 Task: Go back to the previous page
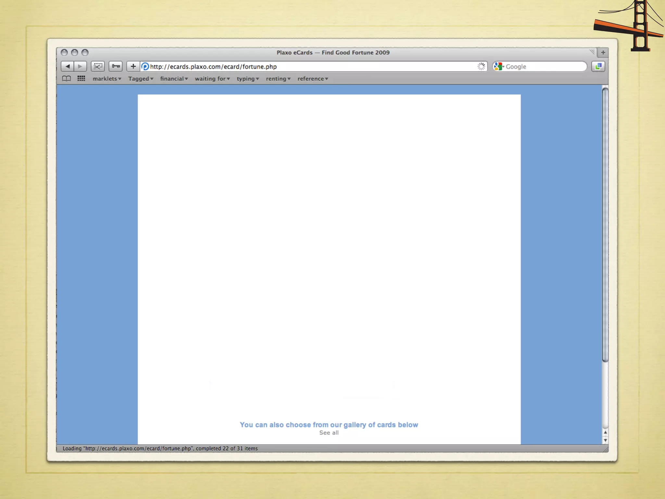coord(67,66)
